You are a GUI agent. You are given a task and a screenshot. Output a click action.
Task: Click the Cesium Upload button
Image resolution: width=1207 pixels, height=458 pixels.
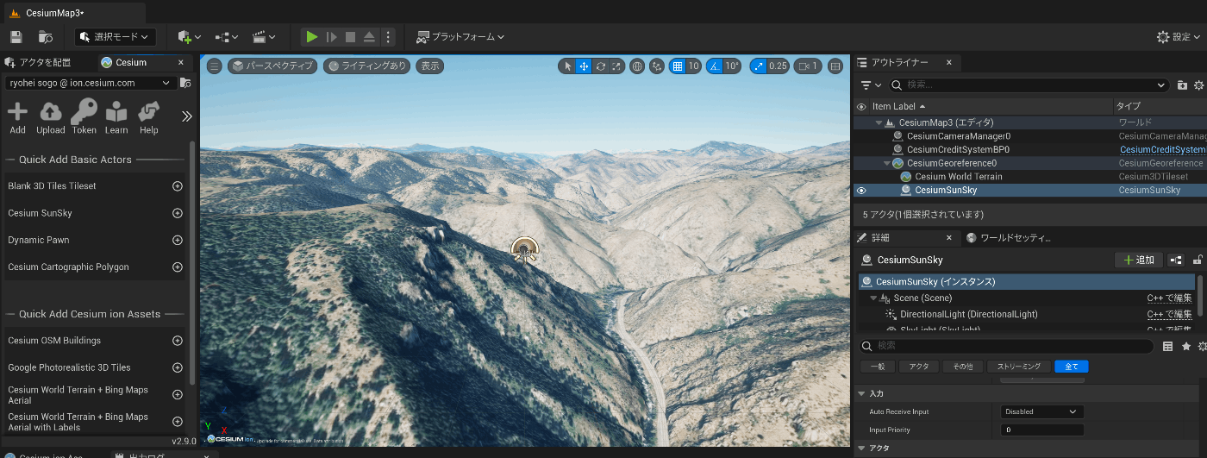click(x=51, y=118)
